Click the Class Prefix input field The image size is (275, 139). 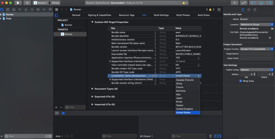[x=256, y=58]
